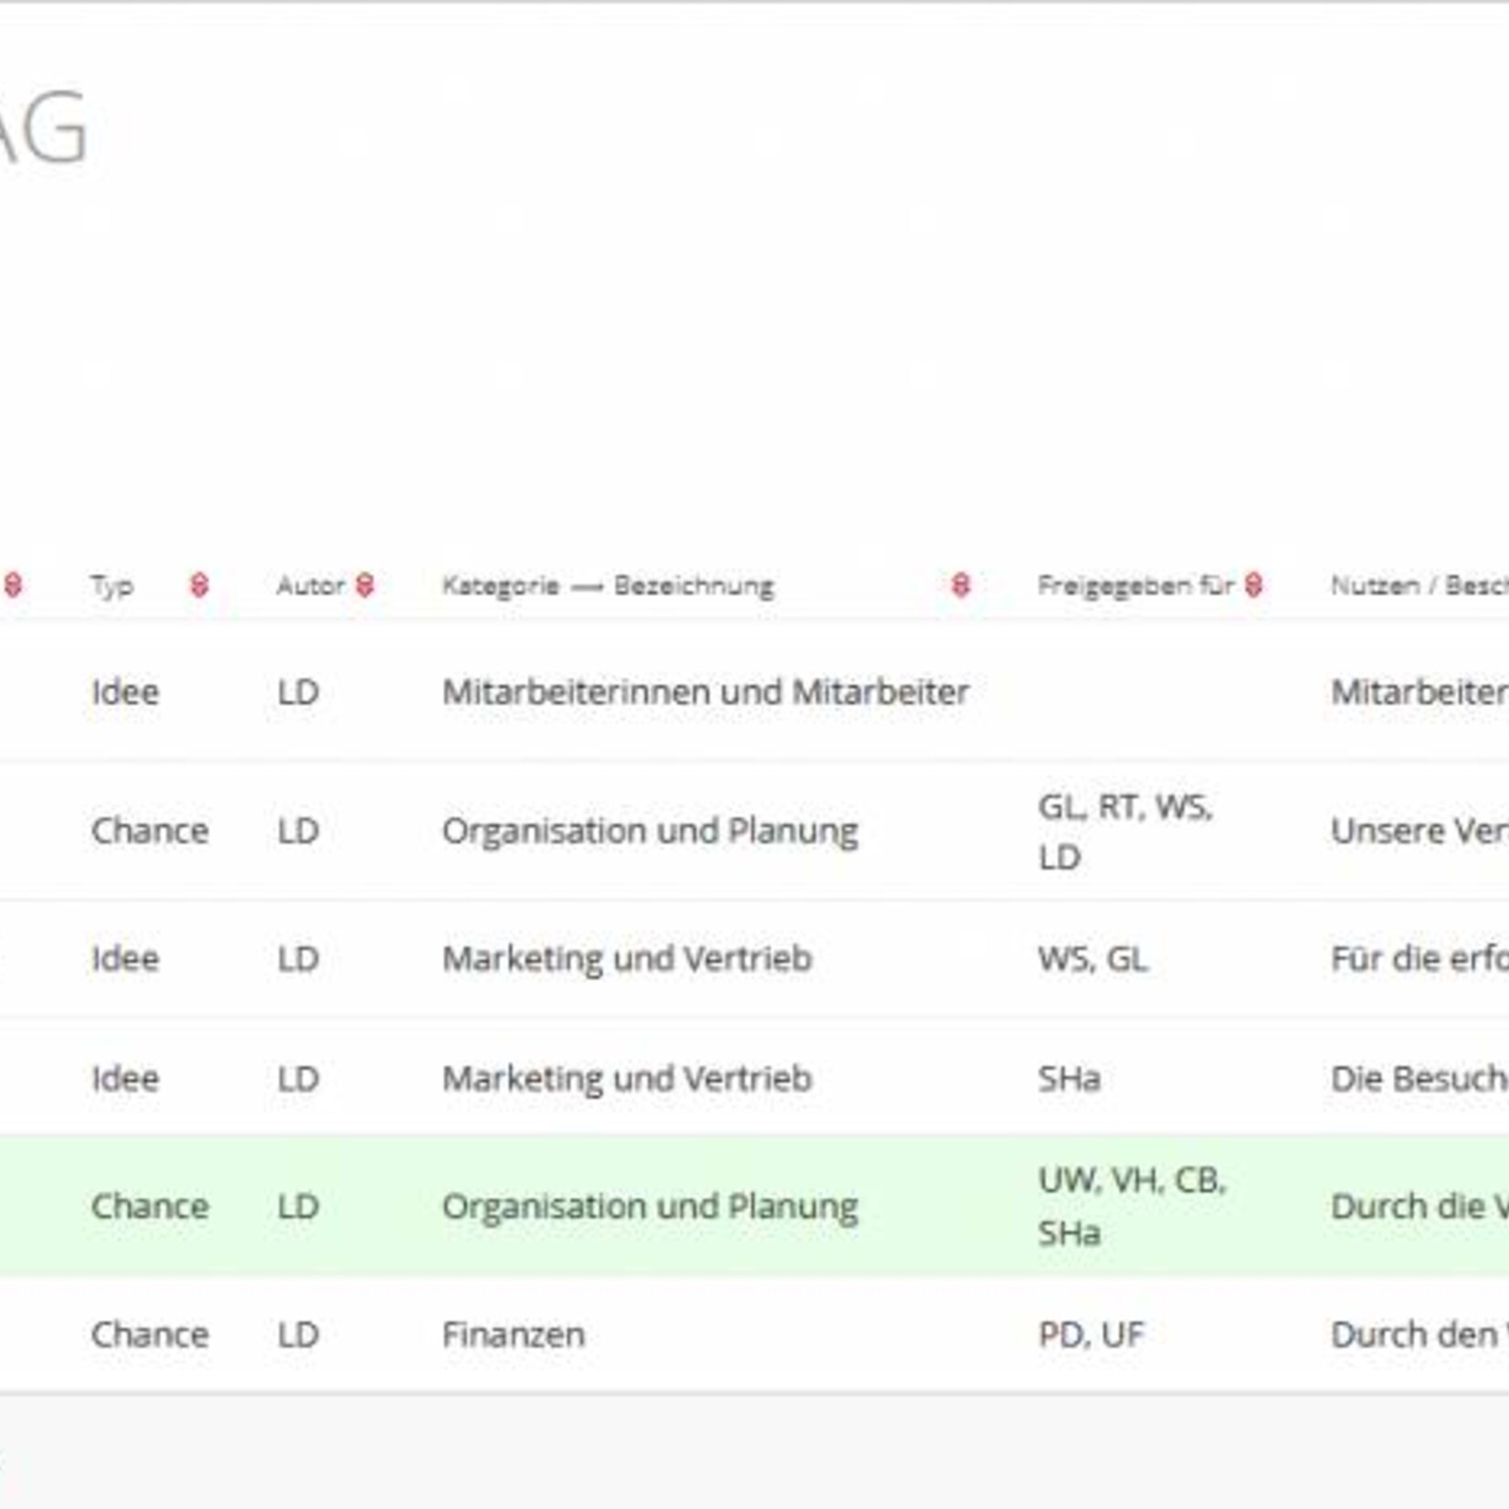Click the Freigegeben für header label
This screenshot has height=1509, width=1509.
pos(1134,586)
